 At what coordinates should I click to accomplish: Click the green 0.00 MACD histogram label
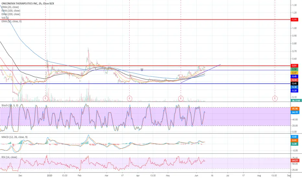pos(294,144)
